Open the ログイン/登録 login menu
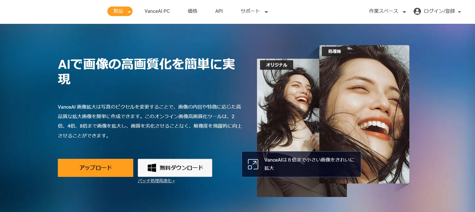 [442, 11]
